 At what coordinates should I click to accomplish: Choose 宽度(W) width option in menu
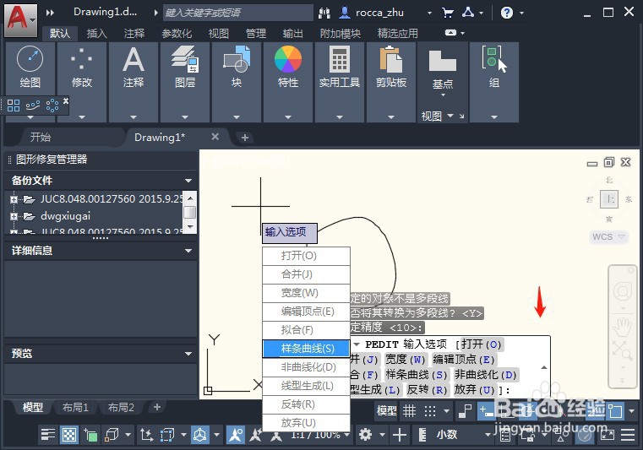tap(306, 293)
